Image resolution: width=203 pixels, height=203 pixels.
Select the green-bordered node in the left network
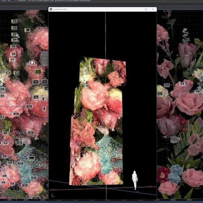pyautogui.click(x=38, y=71)
